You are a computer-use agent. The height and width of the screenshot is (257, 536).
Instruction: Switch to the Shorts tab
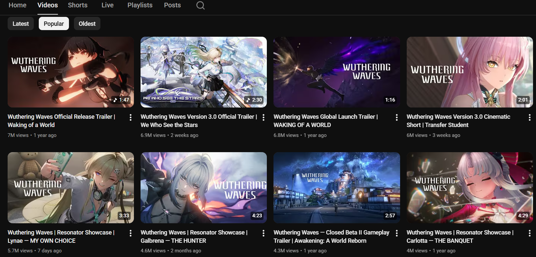(78, 5)
